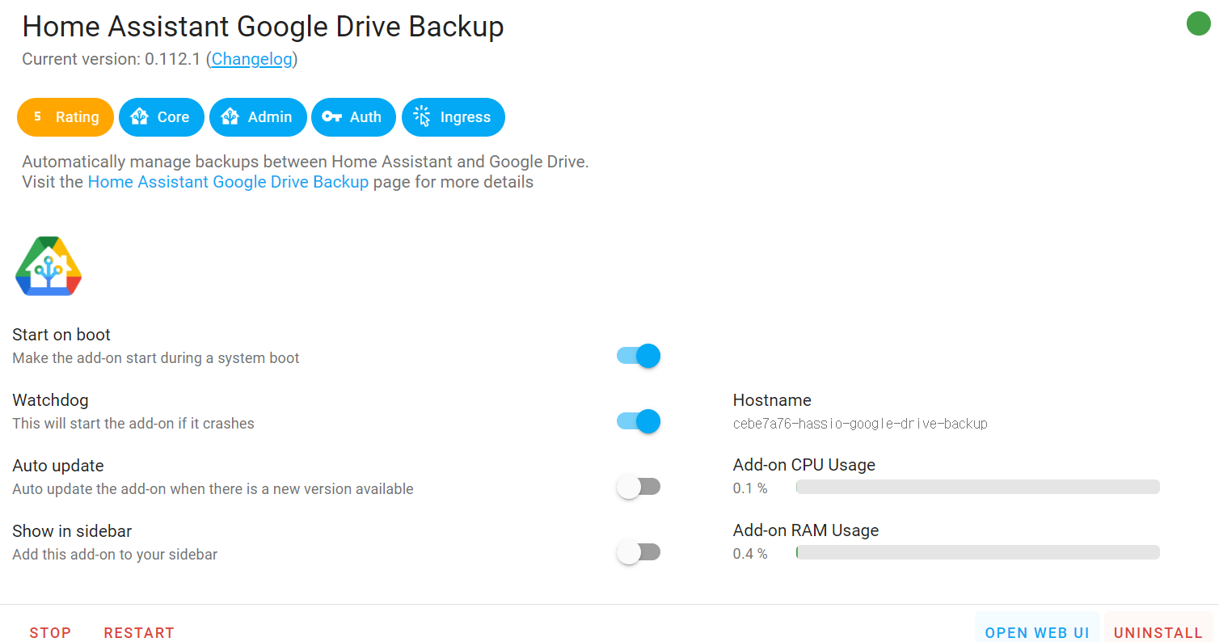Click the Rating 5 chip

point(65,117)
